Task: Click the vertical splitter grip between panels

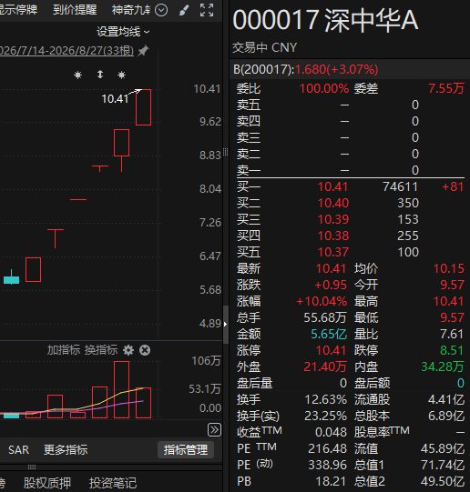Action: (225, 152)
